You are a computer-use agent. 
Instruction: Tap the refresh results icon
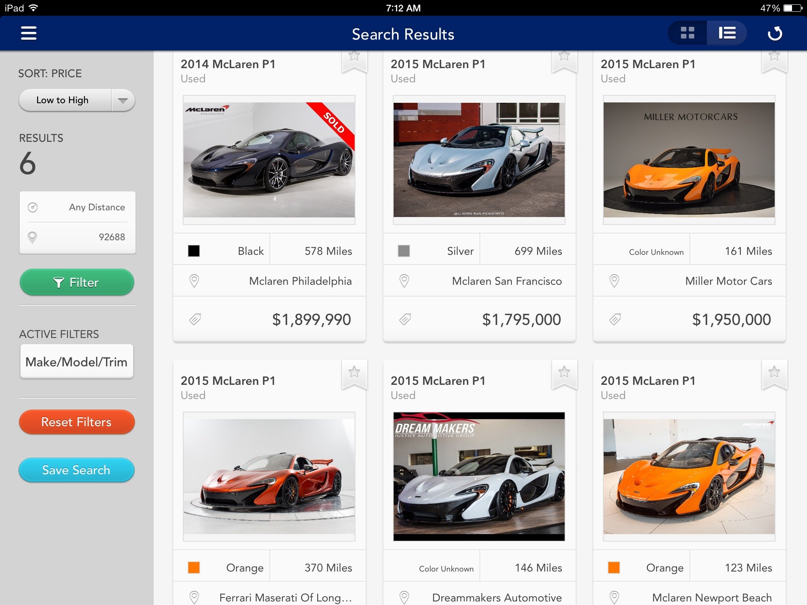[775, 33]
